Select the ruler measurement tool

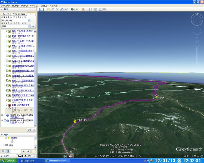[x=89, y=9]
